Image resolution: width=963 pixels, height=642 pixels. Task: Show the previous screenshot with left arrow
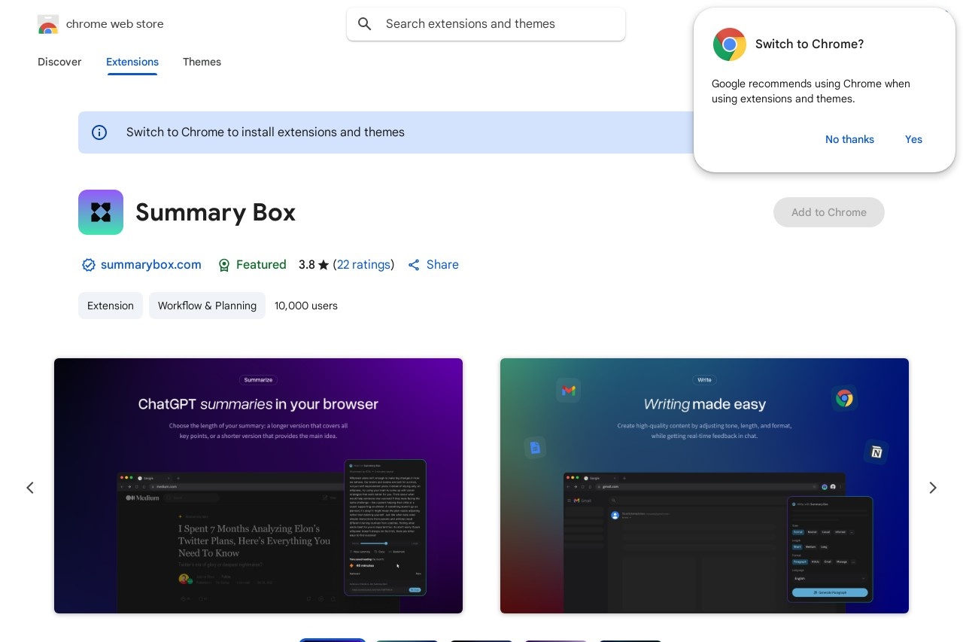pos(30,488)
